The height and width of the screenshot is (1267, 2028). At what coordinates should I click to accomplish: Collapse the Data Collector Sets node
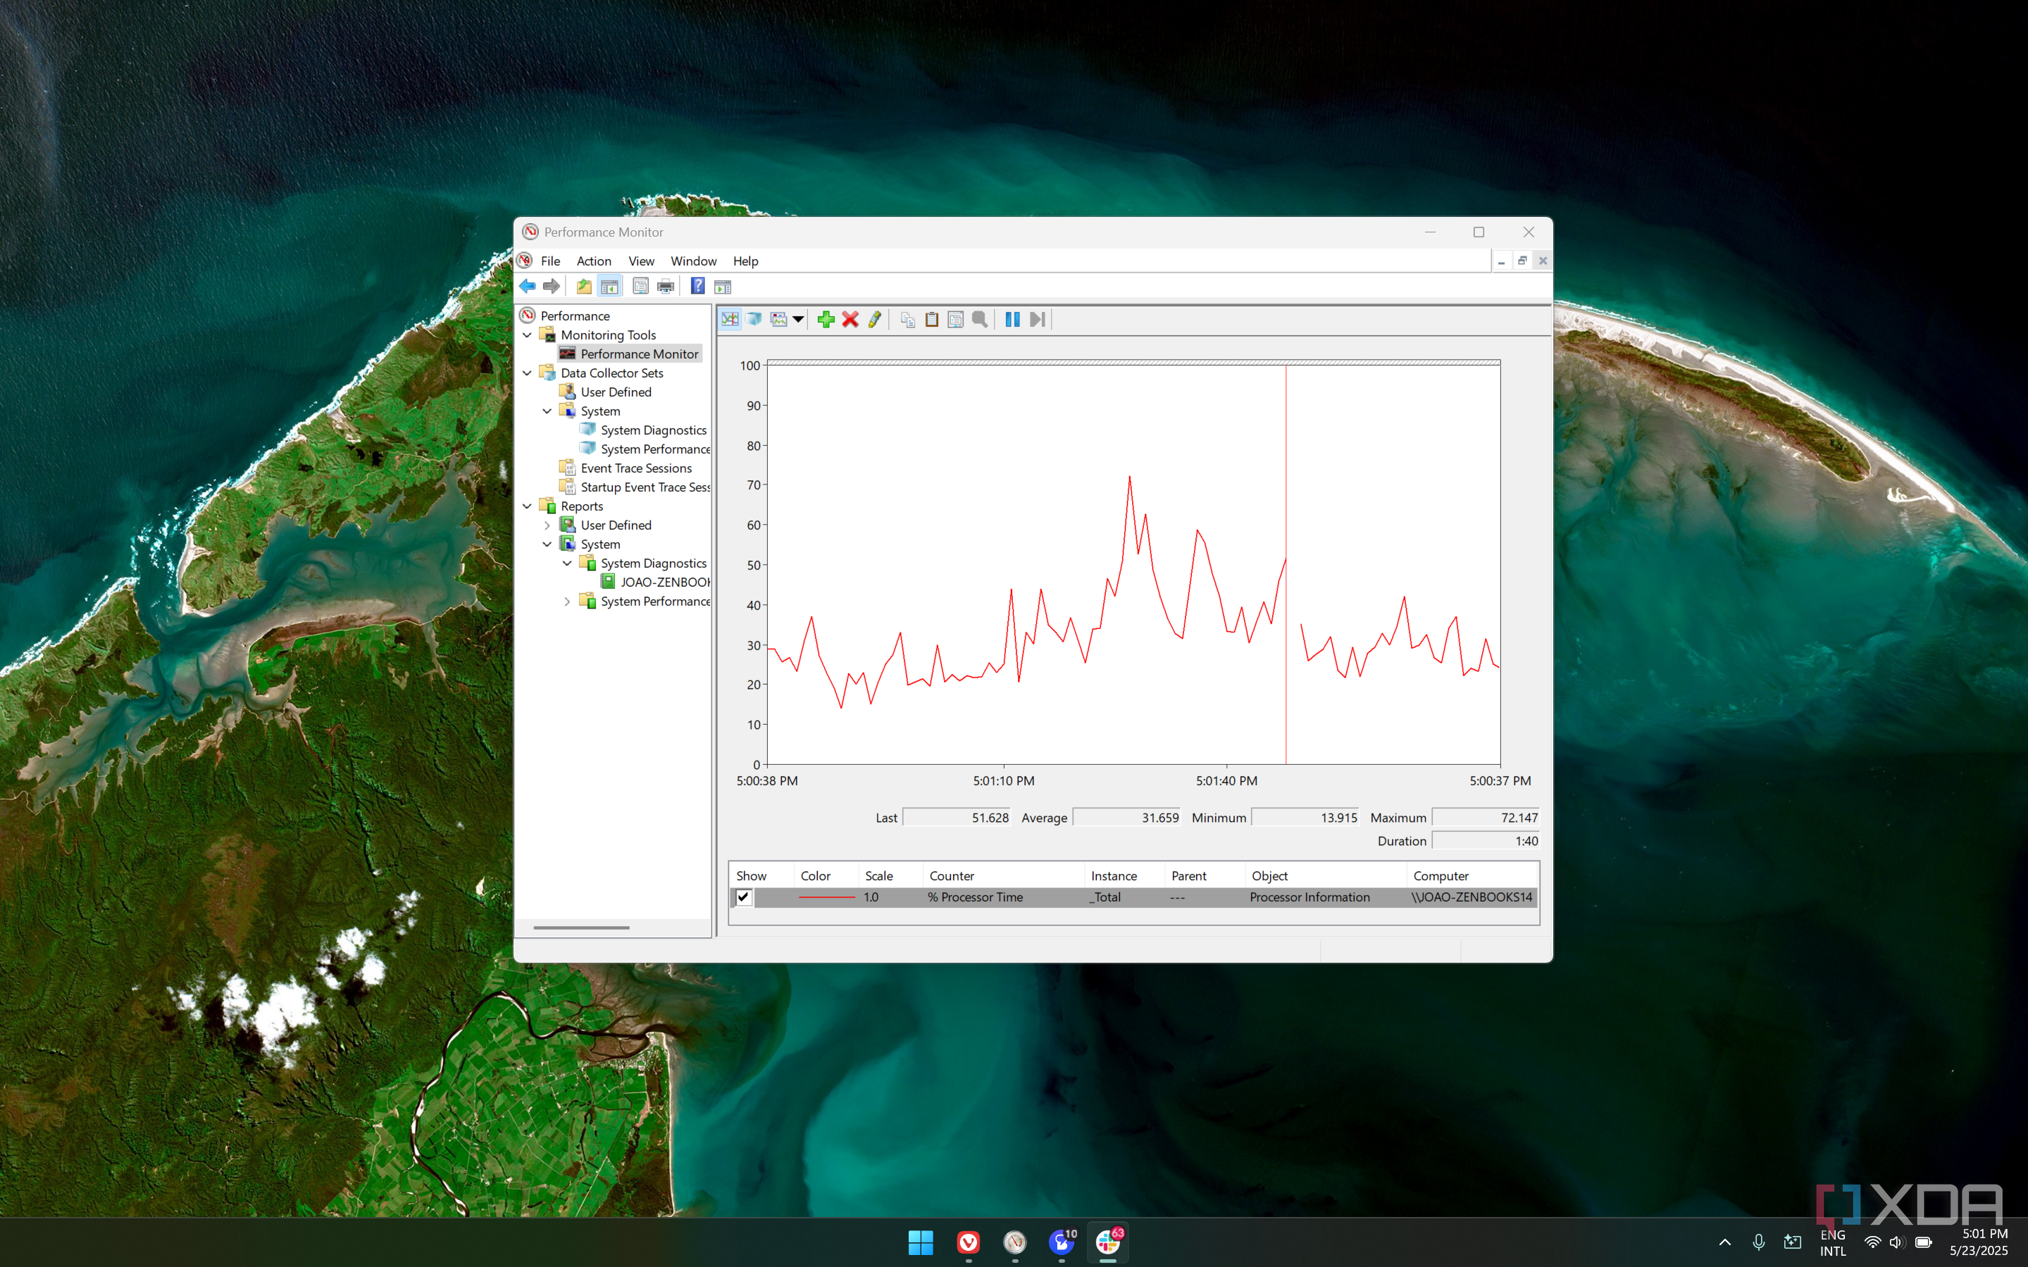pyautogui.click(x=527, y=373)
